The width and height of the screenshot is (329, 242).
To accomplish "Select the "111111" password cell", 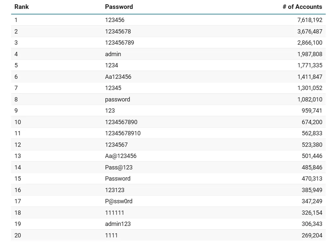I will pos(115,213).
